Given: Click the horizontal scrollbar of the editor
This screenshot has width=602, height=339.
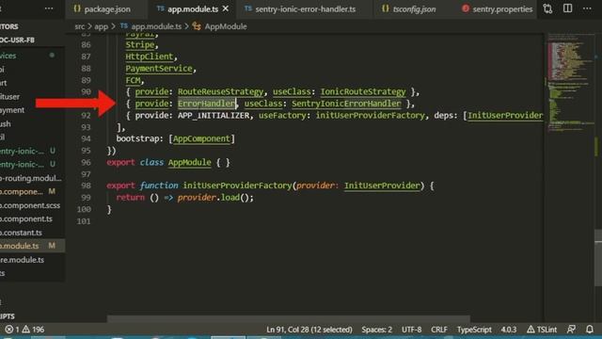Looking at the screenshot, I should 288,319.
